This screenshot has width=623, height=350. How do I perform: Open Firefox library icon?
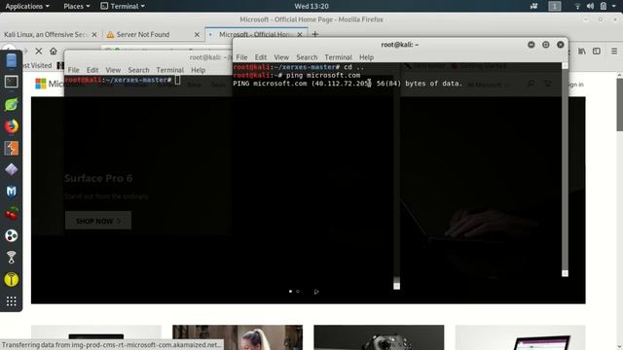pyautogui.click(x=582, y=52)
